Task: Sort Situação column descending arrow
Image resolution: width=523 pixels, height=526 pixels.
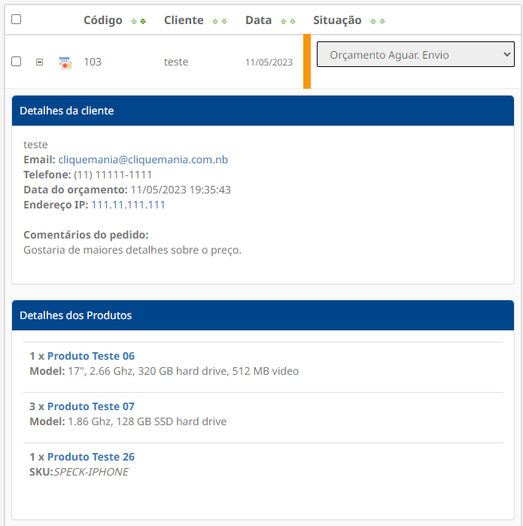Action: pos(382,22)
